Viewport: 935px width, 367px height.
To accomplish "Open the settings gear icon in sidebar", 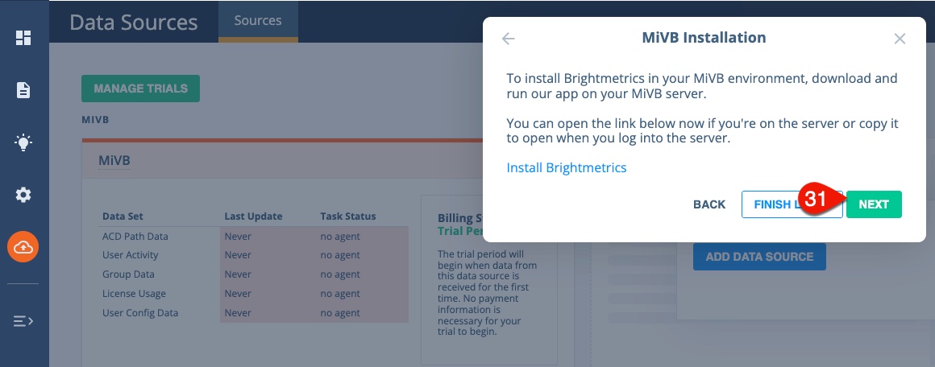I will [x=23, y=195].
